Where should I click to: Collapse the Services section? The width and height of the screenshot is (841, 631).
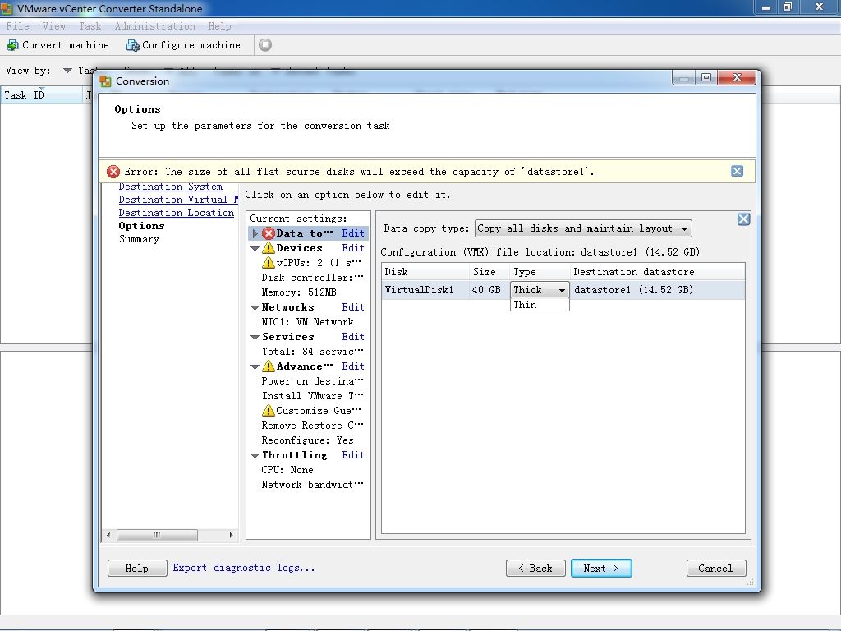255,337
